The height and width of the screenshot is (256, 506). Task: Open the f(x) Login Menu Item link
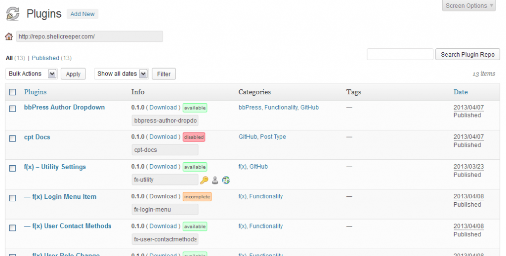[x=60, y=197]
